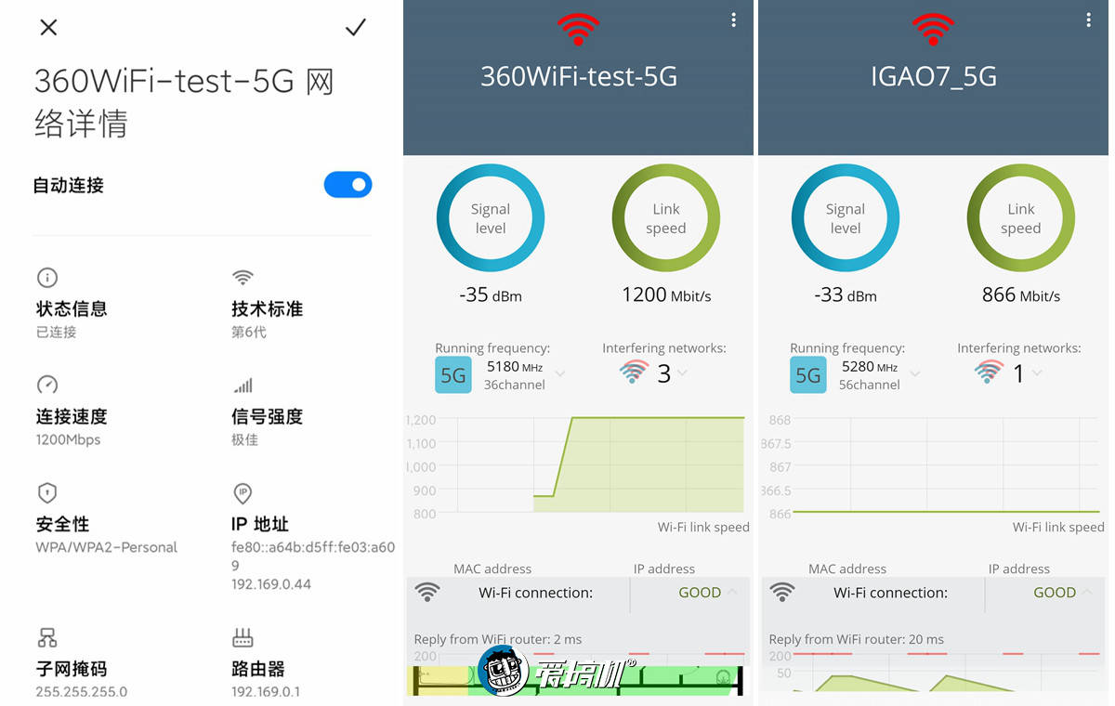1115x706 pixels.
Task: Tap the 安全性 shield icon
Action: tap(47, 492)
